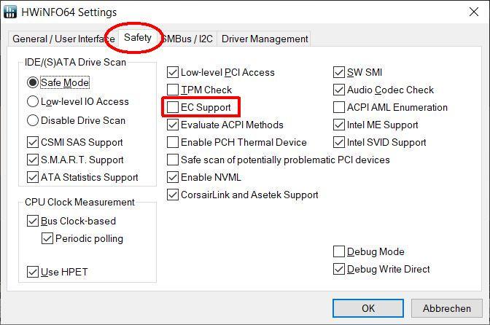Close the HWiNFO64 Settings dialog
This screenshot has height=325, width=490.
(x=474, y=12)
